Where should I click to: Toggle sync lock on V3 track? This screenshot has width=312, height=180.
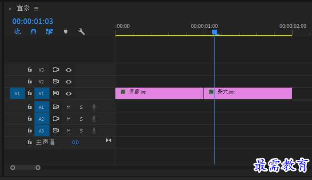[56, 70]
